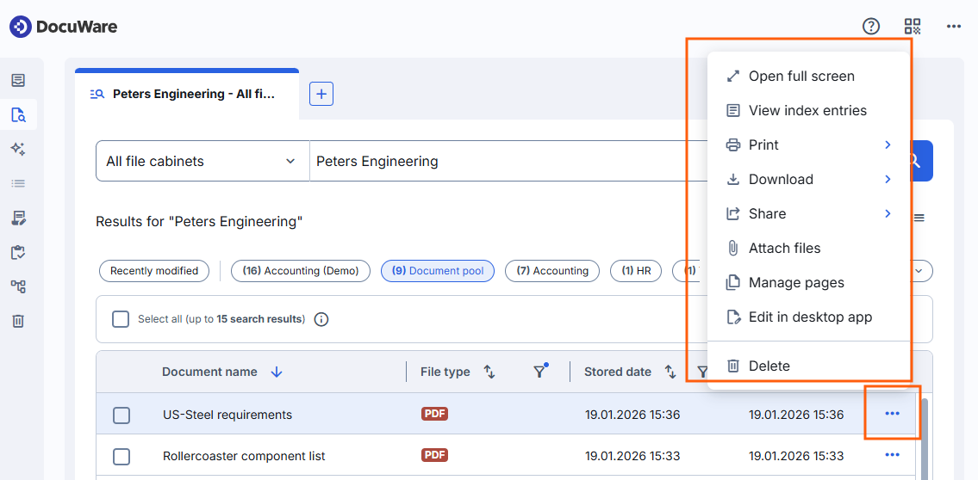Viewport: 978px width, 480px height.
Task: Open the All file cabinets dropdown
Action: click(202, 161)
